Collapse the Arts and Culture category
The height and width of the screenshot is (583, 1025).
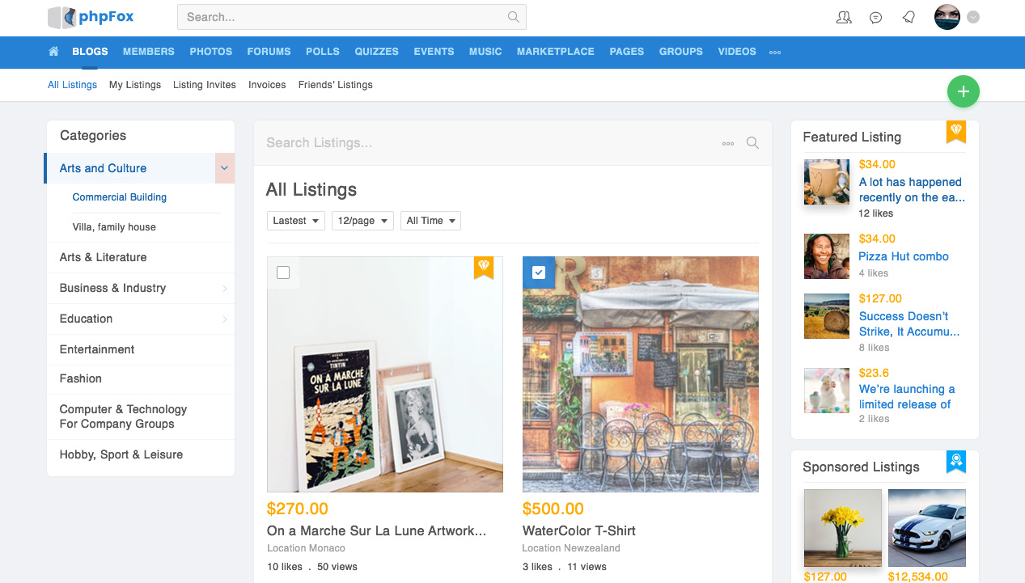pyautogui.click(x=224, y=168)
